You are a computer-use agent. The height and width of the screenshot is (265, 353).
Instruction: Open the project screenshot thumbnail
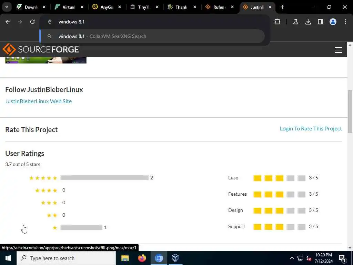(x=46, y=60)
